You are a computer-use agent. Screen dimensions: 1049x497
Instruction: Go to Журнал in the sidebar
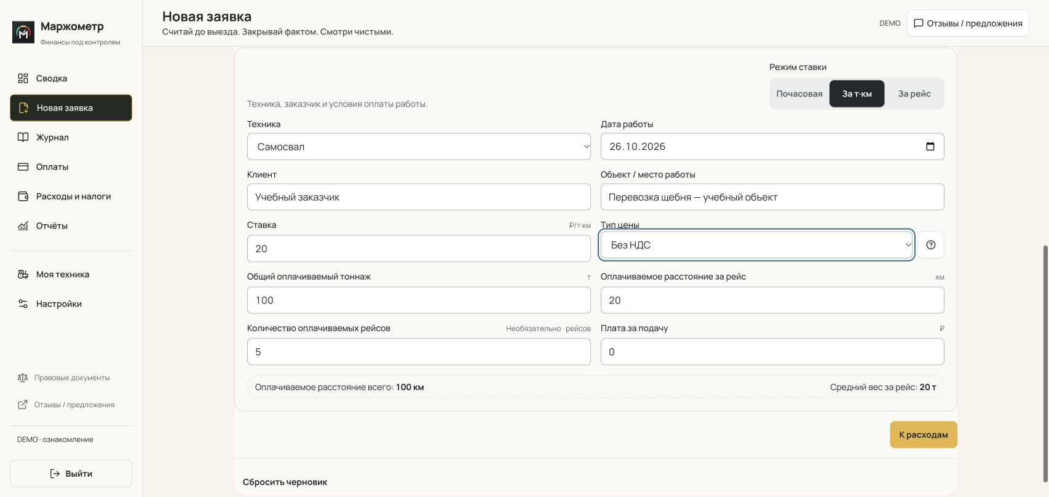(71, 137)
